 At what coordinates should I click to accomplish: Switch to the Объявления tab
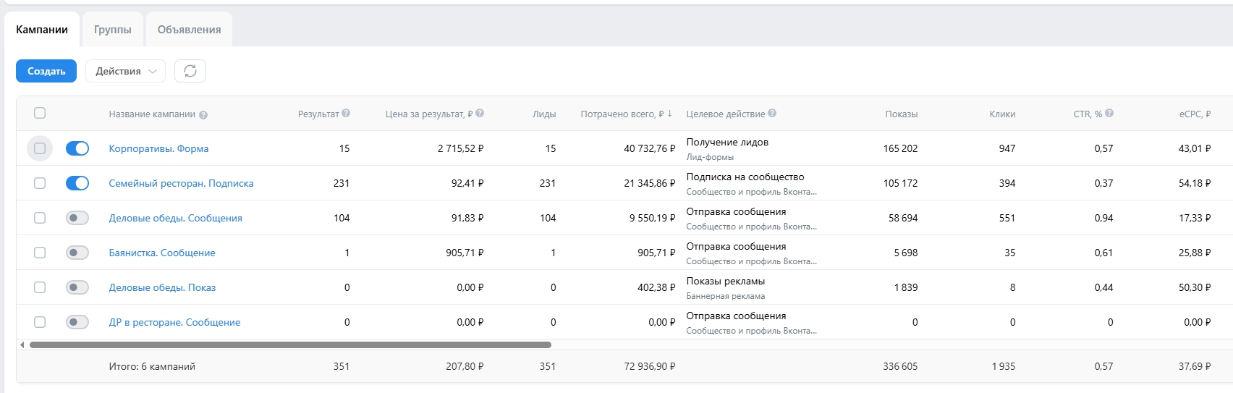189,30
